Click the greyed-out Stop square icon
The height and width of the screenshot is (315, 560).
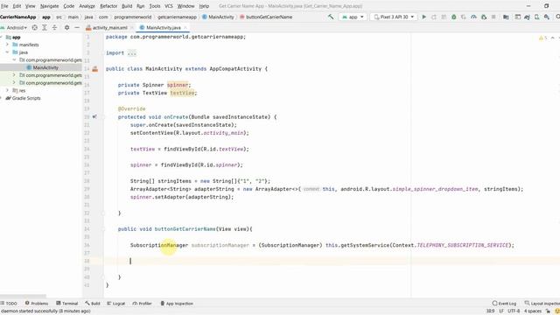[493, 17]
